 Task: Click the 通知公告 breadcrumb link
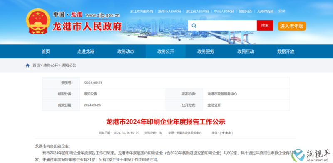point(69,66)
